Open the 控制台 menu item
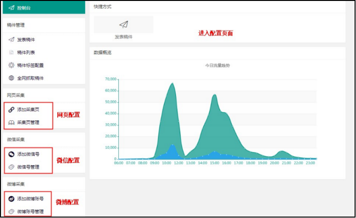 (44, 8)
